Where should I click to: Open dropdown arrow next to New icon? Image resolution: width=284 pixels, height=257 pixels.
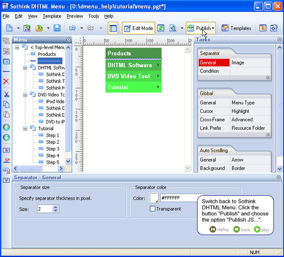(18, 28)
